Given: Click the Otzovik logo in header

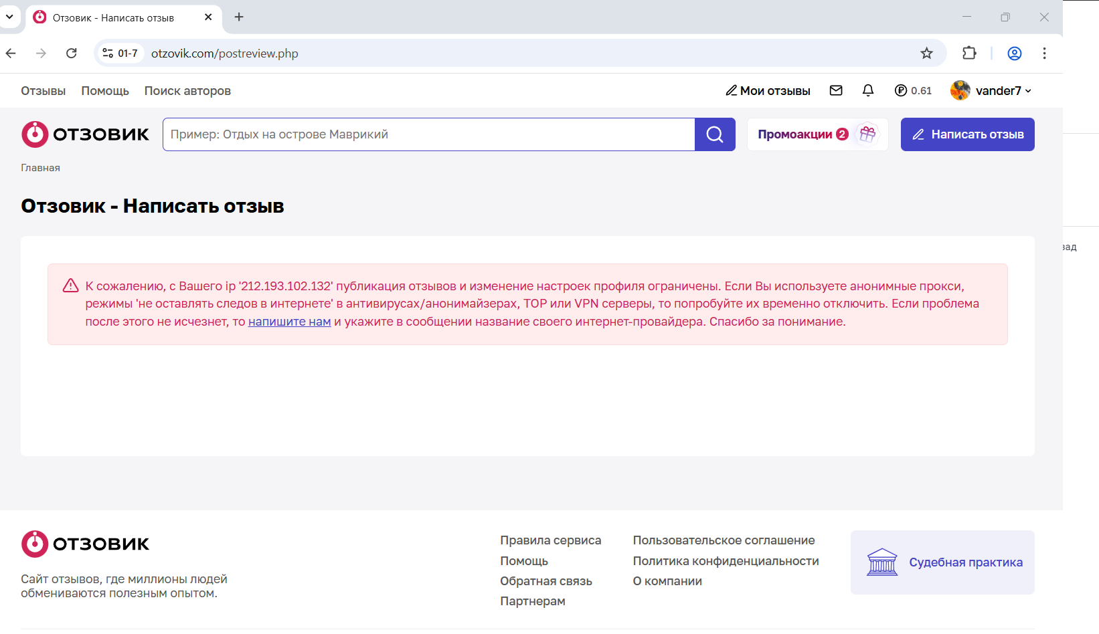Looking at the screenshot, I should pos(85,134).
